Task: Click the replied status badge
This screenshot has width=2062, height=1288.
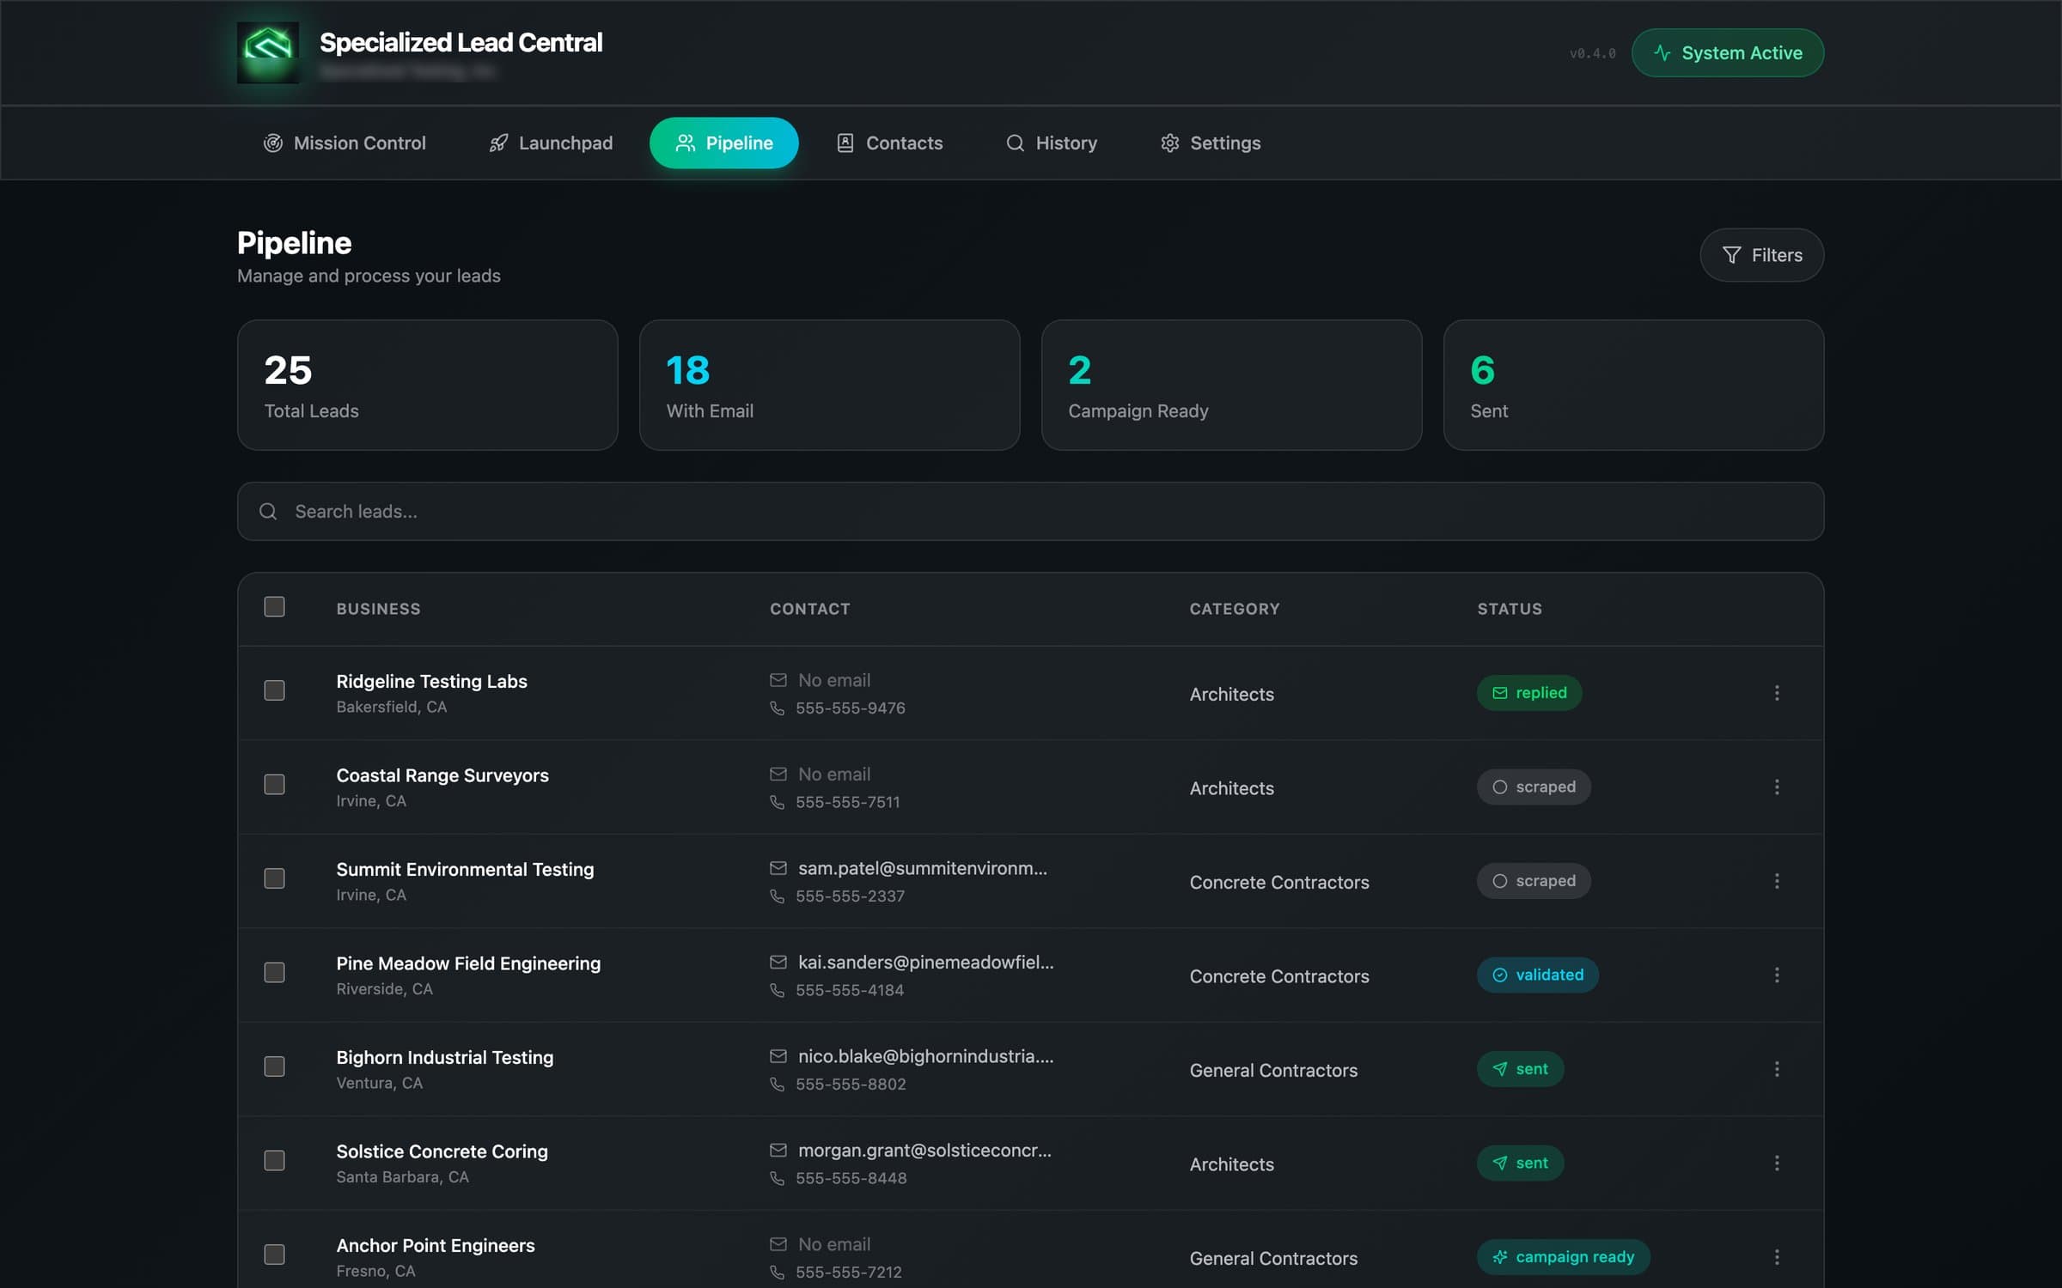Action: click(x=1529, y=693)
